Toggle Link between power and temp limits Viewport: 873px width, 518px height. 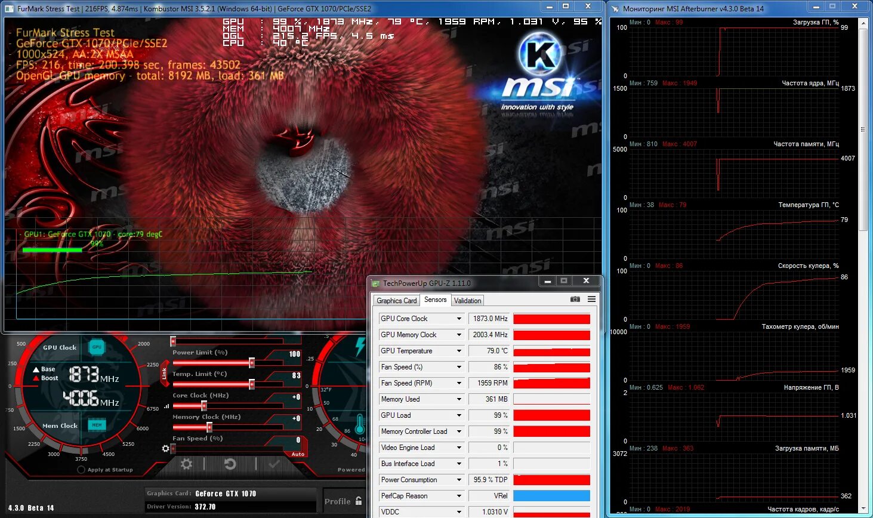coord(164,374)
